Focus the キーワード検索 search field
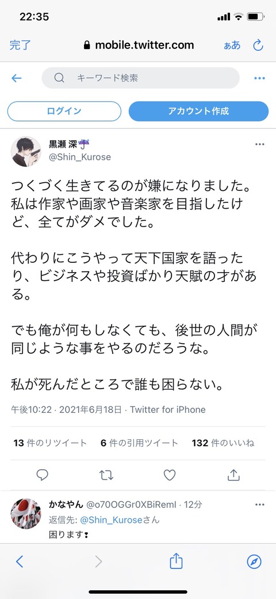The height and width of the screenshot is (599, 276). (x=141, y=78)
